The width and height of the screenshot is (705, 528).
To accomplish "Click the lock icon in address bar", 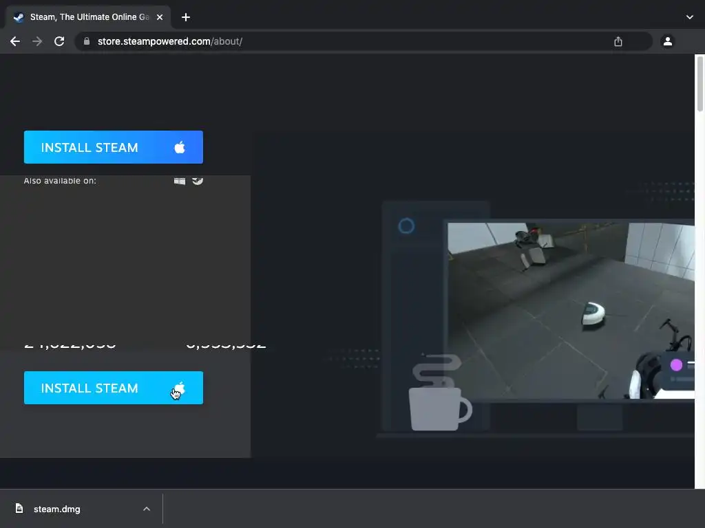I will coord(87,41).
